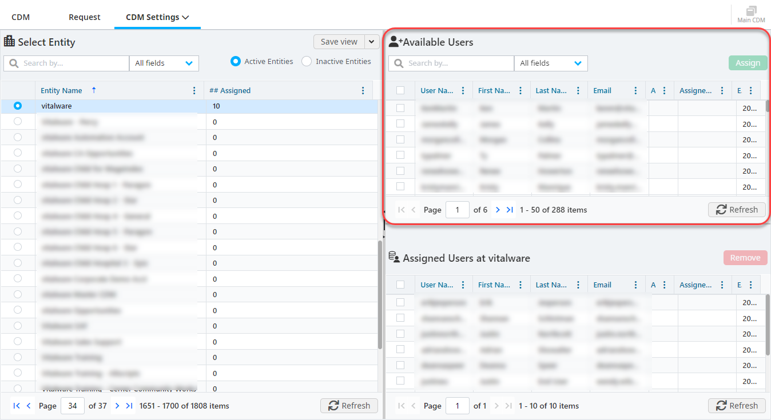Open ## Assigned column menu icon
The width and height of the screenshot is (771, 420).
(x=363, y=90)
